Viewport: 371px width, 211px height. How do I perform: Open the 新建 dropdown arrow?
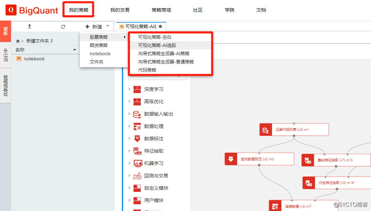(x=108, y=26)
